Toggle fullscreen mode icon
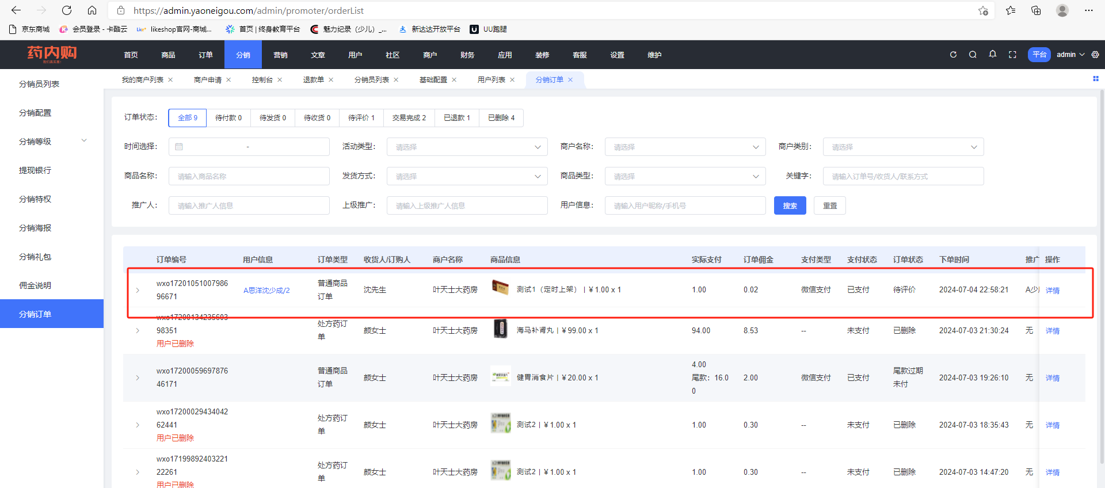 point(1012,55)
